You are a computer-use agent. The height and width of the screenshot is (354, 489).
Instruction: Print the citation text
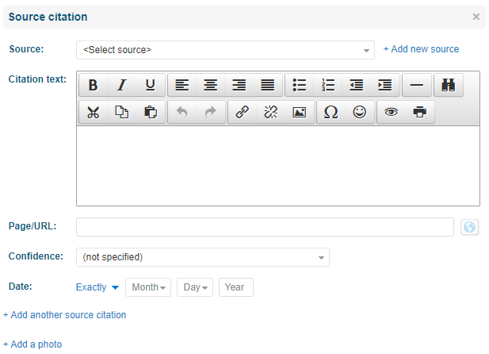pyautogui.click(x=420, y=112)
